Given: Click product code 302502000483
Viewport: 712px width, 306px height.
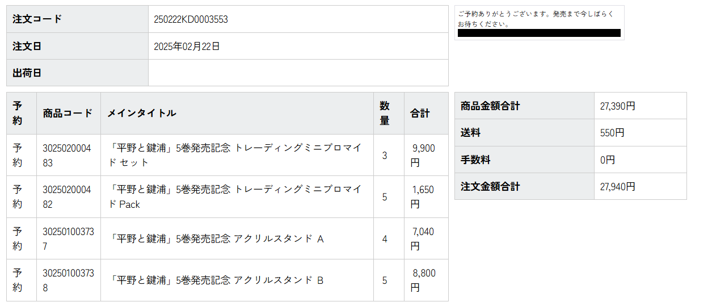Looking at the screenshot, I should [67, 155].
